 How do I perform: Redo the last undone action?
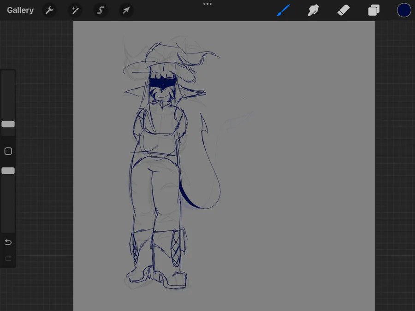coord(8,258)
